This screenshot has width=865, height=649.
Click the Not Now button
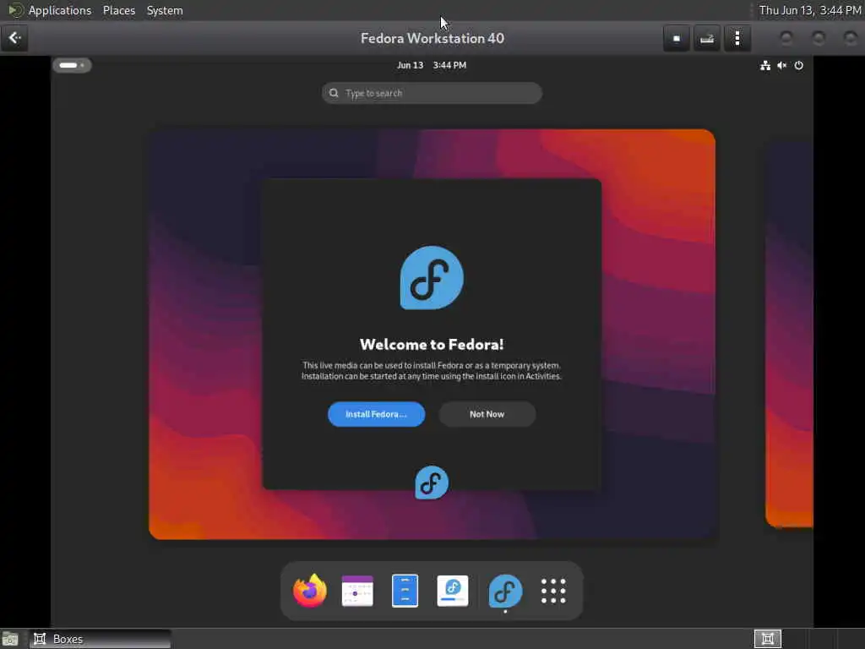click(x=487, y=414)
